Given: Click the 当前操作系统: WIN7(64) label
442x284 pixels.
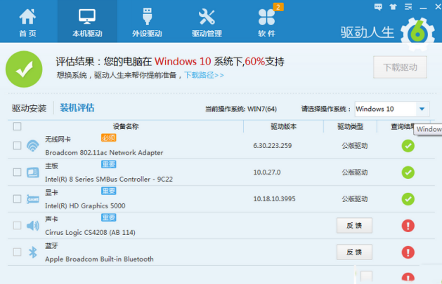Looking at the screenshot, I should pyautogui.click(x=241, y=109).
